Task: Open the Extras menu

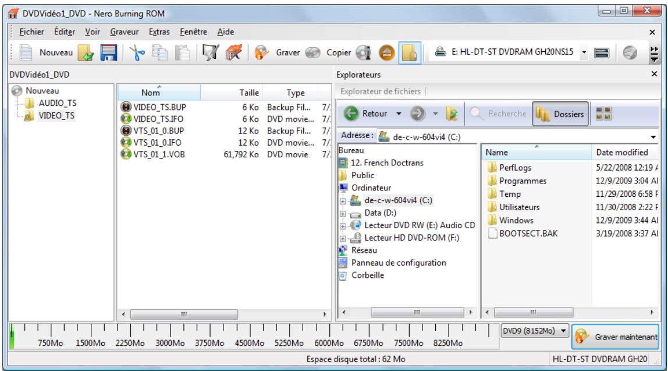Action: (159, 32)
